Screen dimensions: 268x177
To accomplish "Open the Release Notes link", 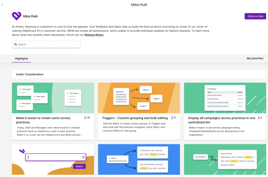I will [x=94, y=35].
